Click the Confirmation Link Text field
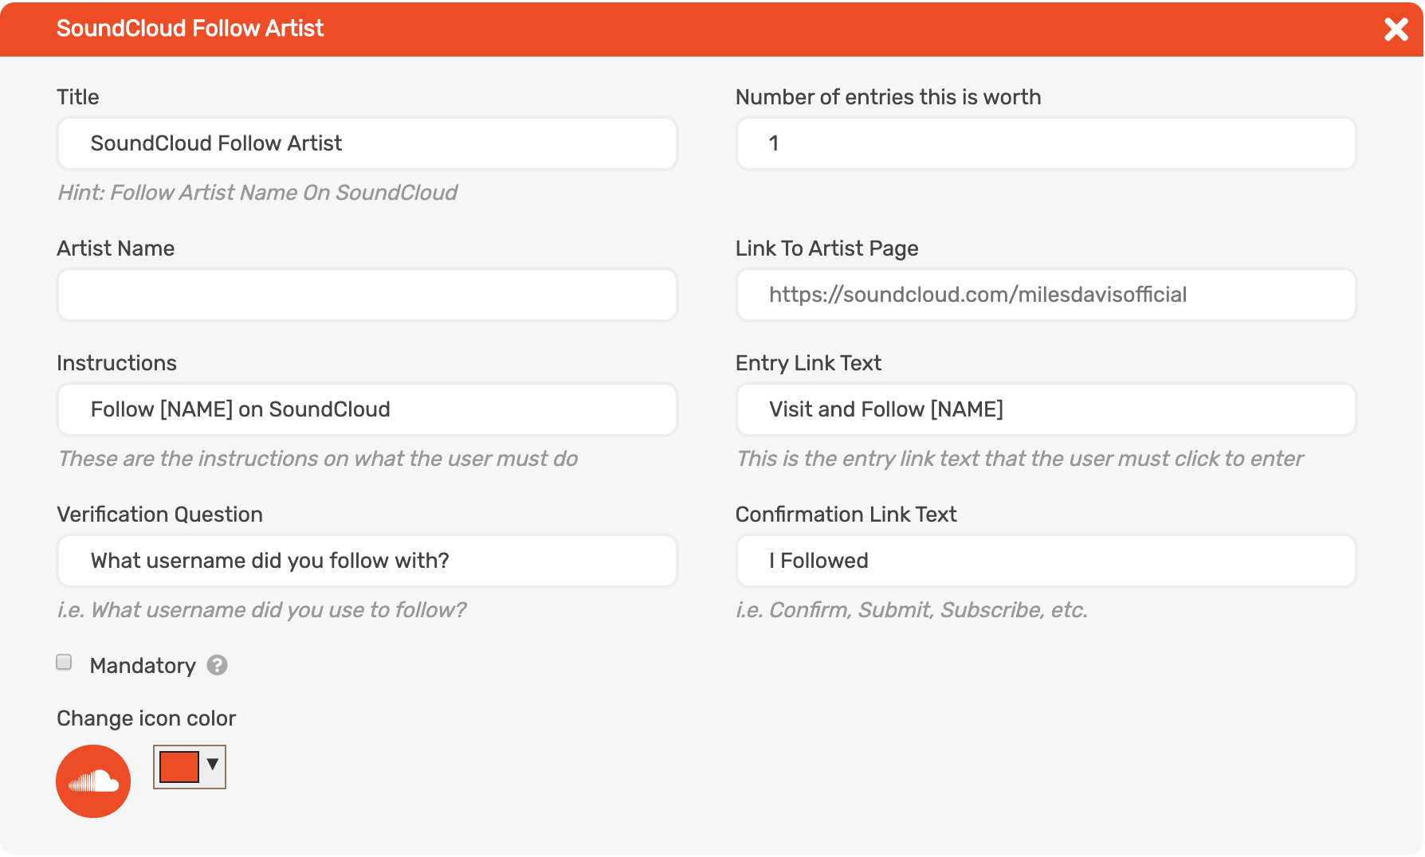The image size is (1425, 857). click(x=1046, y=561)
